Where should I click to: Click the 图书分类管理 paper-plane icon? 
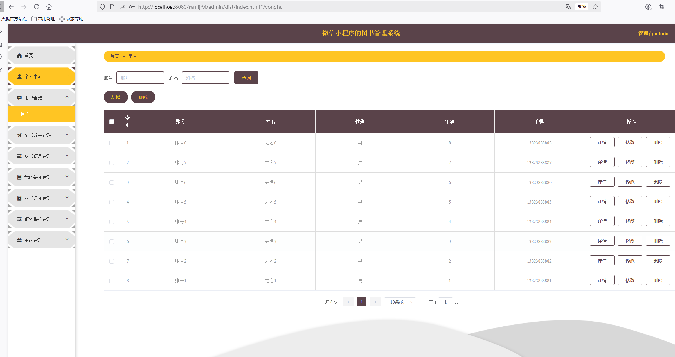pos(19,135)
